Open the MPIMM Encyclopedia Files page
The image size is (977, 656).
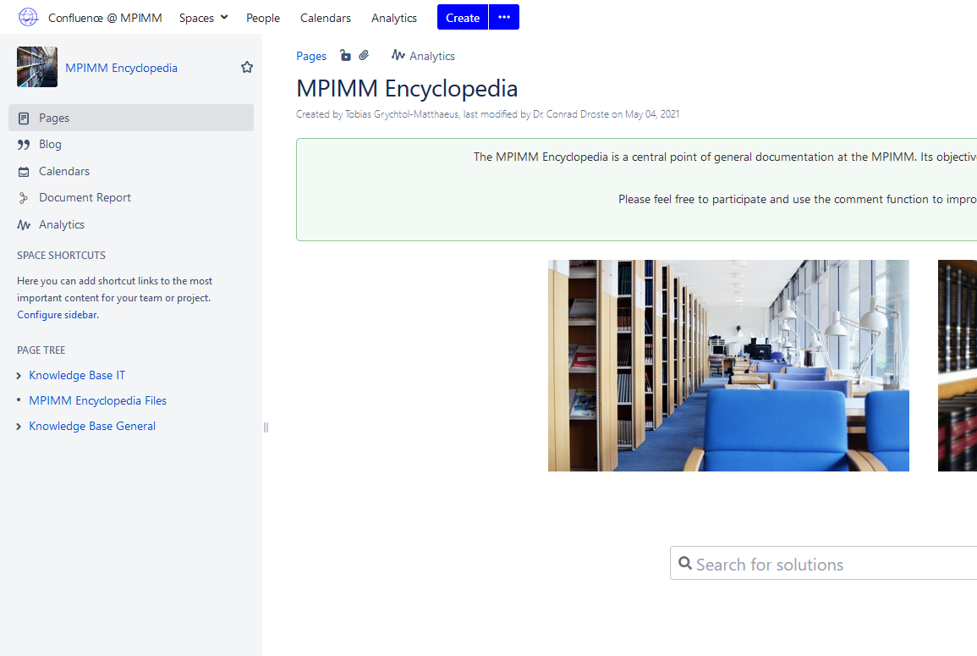point(98,400)
